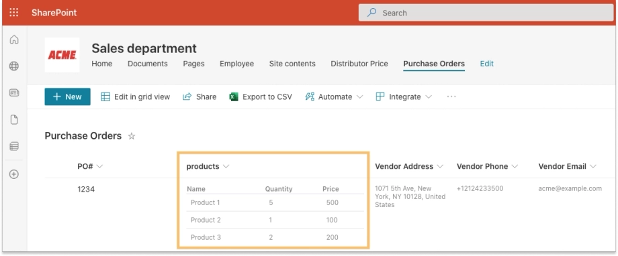Open the PO# column dropdown
The height and width of the screenshot is (256, 618).
point(99,167)
